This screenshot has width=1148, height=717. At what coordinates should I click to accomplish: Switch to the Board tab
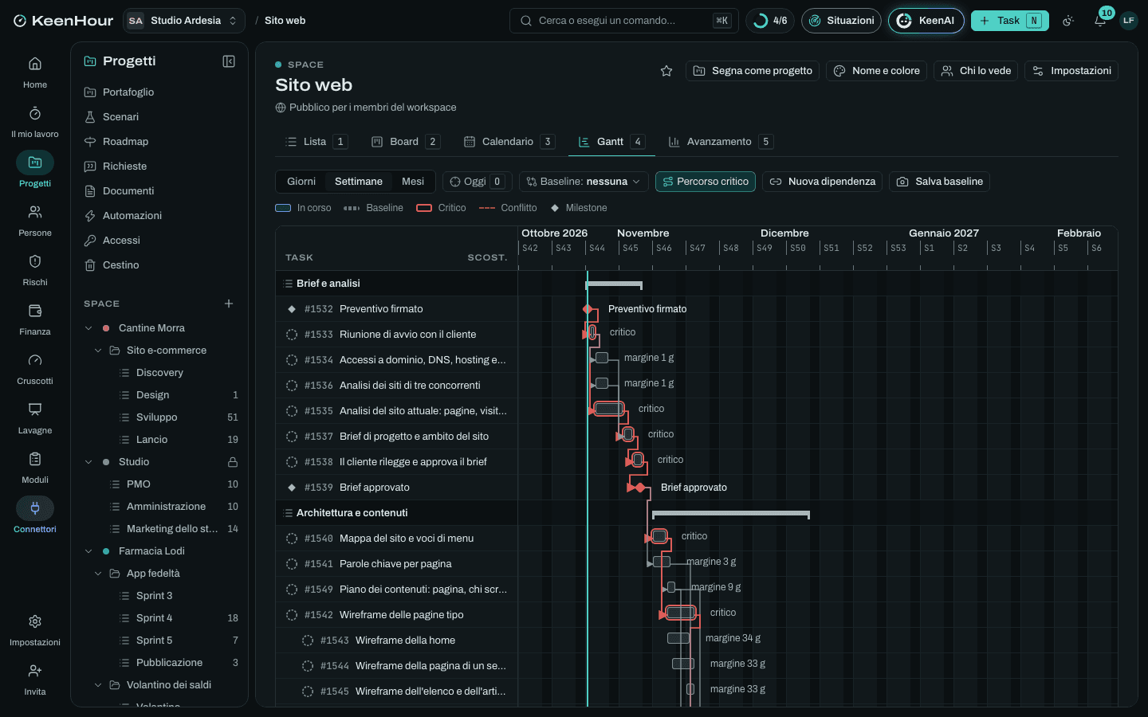point(406,142)
